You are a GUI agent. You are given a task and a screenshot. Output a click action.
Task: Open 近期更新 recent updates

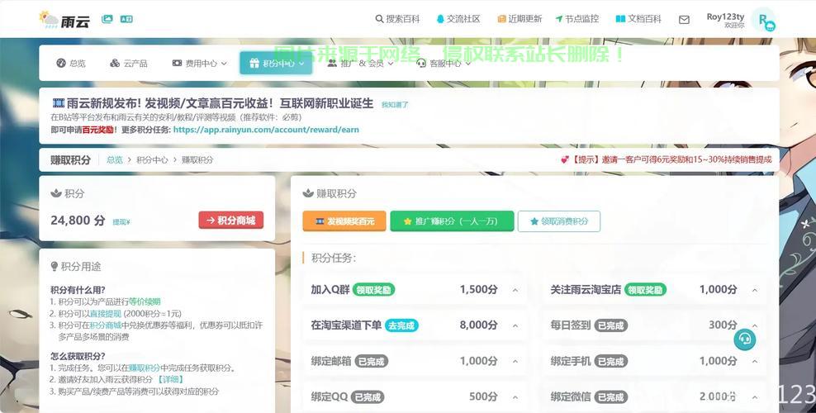tap(519, 19)
